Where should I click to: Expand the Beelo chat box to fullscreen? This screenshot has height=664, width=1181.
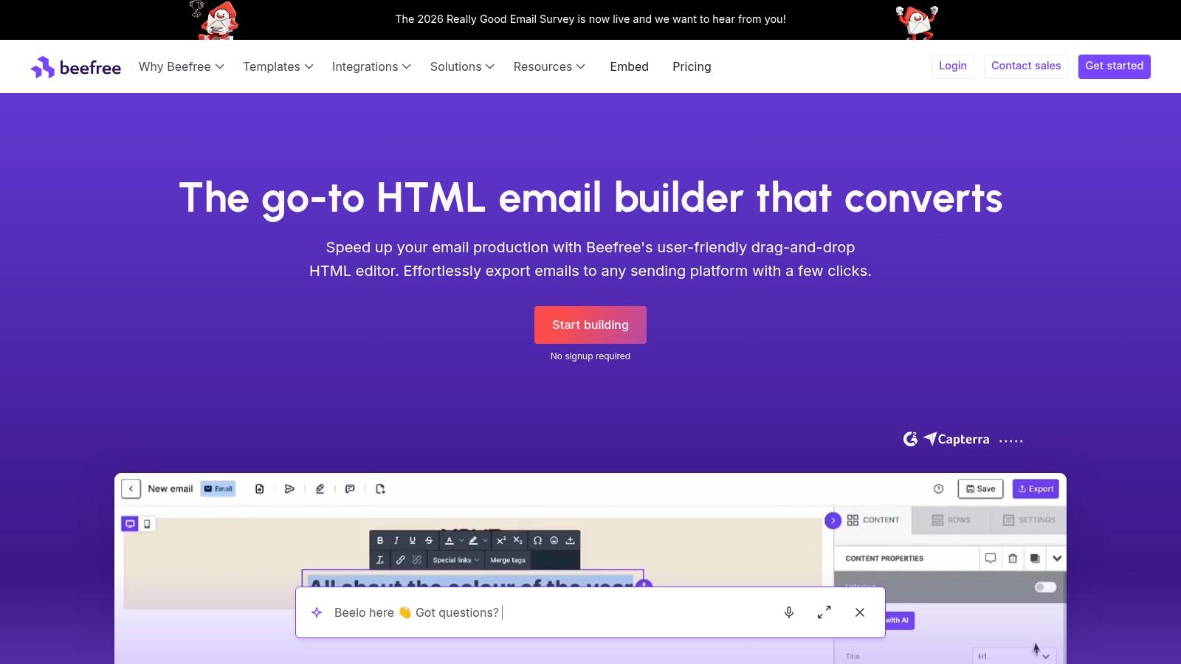824,612
